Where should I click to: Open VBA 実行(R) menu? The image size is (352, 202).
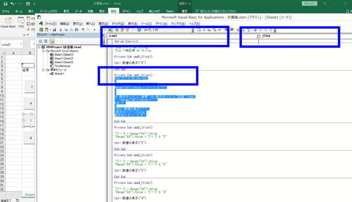(133, 24)
